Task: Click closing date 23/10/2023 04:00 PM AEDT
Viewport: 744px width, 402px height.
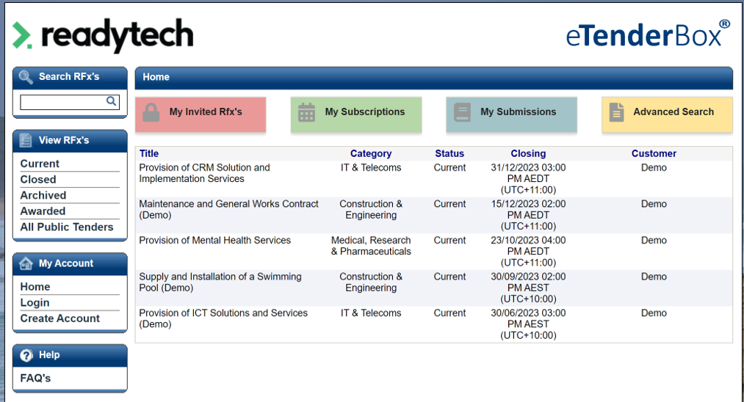Action: 528,251
